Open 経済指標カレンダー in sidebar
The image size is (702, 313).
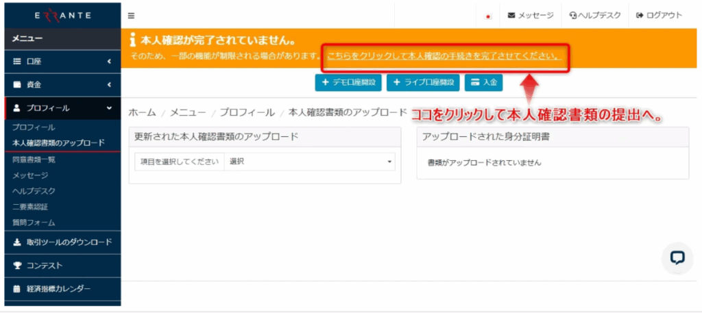point(62,289)
